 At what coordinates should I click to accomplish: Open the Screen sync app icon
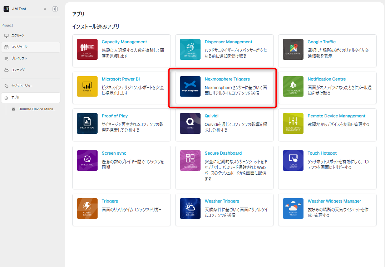pyautogui.click(x=87, y=161)
